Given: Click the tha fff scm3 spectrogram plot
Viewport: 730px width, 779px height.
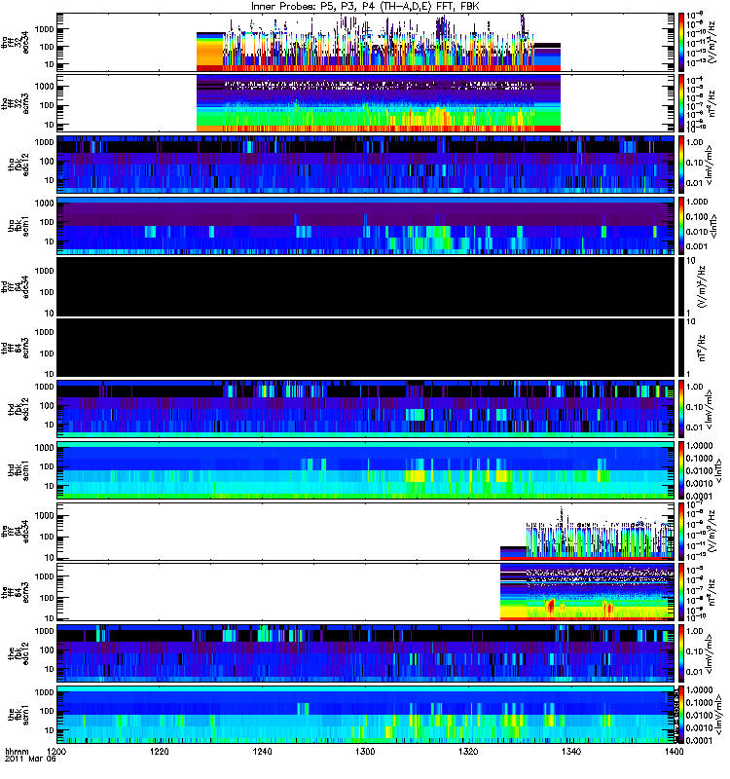Looking at the screenshot, I should pyautogui.click(x=365, y=103).
